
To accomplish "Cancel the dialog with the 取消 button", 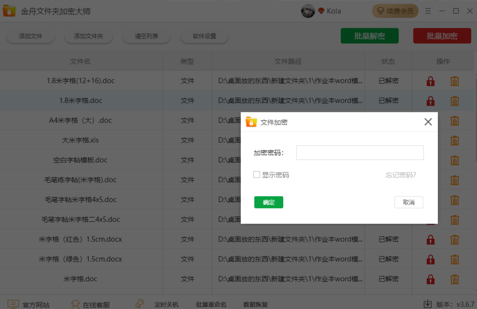I will coord(409,202).
